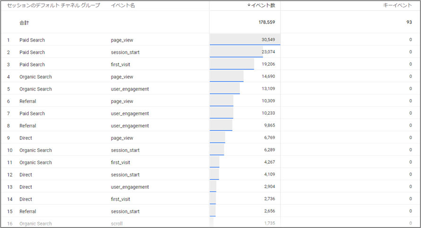Select Direct channel in row 9
Image resolution: width=421 pixels, height=228 pixels.
point(26,138)
